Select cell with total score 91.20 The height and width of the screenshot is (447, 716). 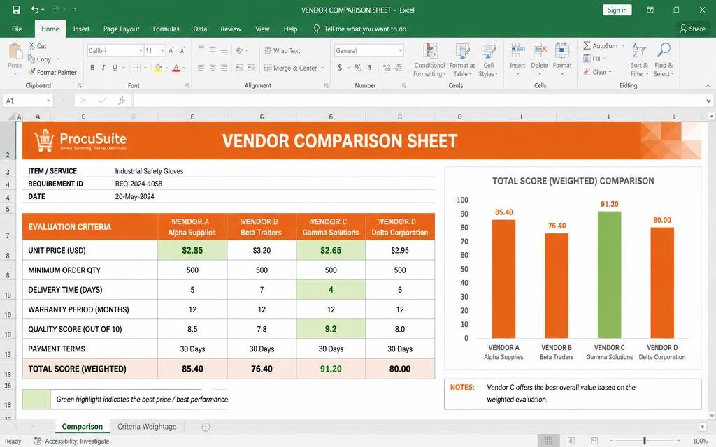[331, 369]
